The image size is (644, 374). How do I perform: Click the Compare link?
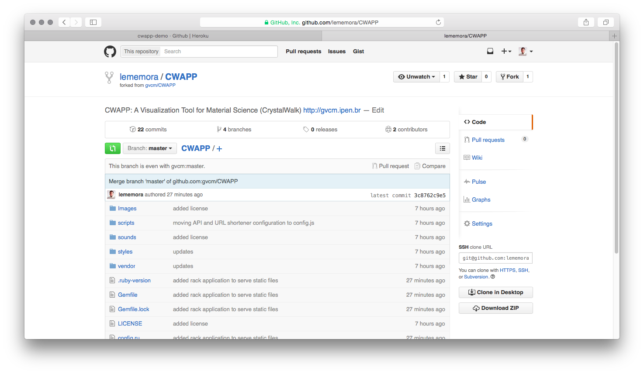tap(430, 166)
